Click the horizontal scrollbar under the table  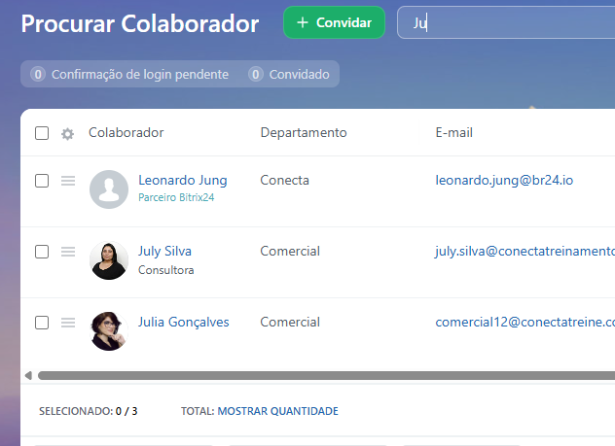(x=321, y=375)
